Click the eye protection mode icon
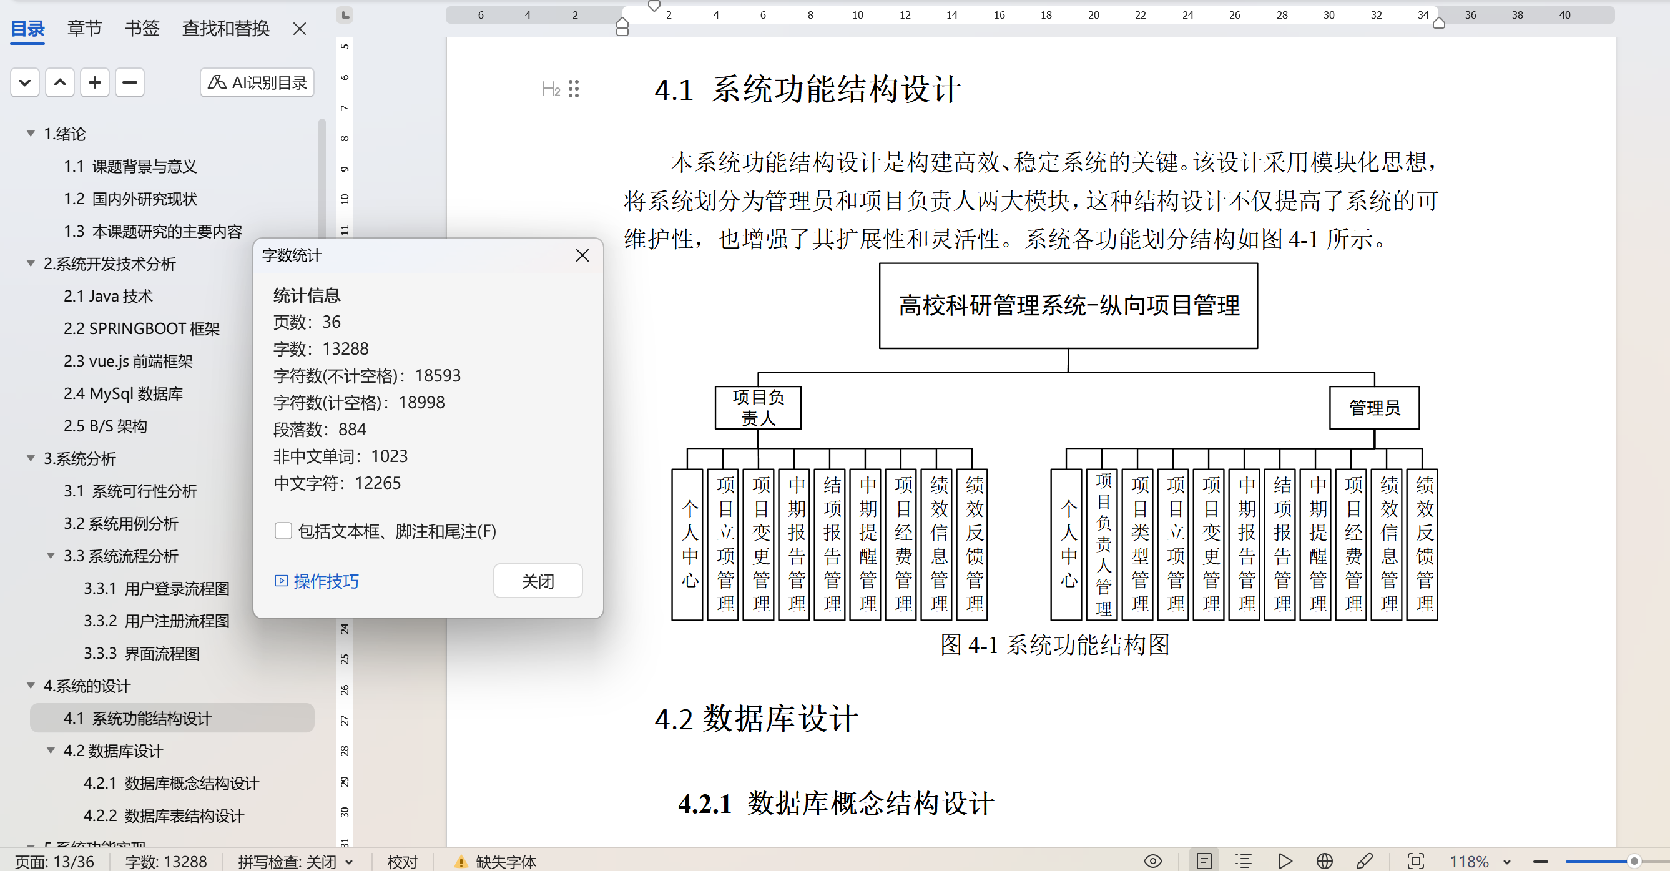The width and height of the screenshot is (1670, 871). pos(1152,860)
